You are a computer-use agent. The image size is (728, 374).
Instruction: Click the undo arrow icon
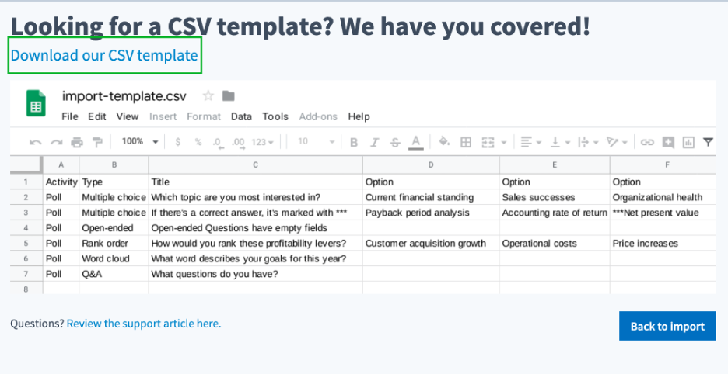35,142
